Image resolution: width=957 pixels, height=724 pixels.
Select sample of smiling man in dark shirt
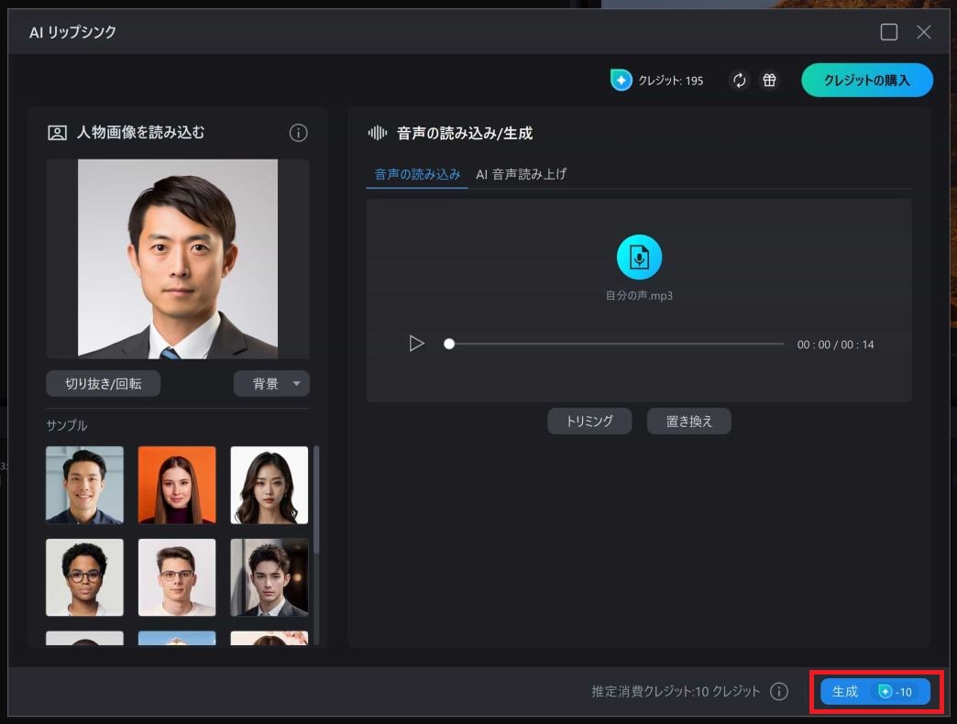(x=85, y=485)
